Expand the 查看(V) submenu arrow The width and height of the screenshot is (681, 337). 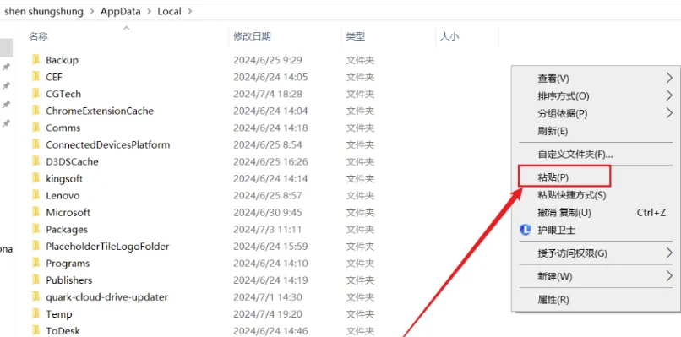point(669,79)
